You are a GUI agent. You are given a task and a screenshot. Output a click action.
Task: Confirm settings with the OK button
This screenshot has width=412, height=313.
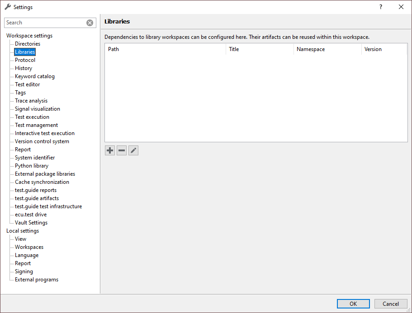point(353,304)
